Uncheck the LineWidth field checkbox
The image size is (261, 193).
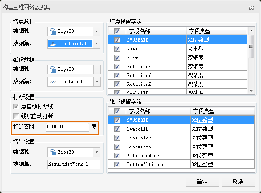tap(117, 147)
